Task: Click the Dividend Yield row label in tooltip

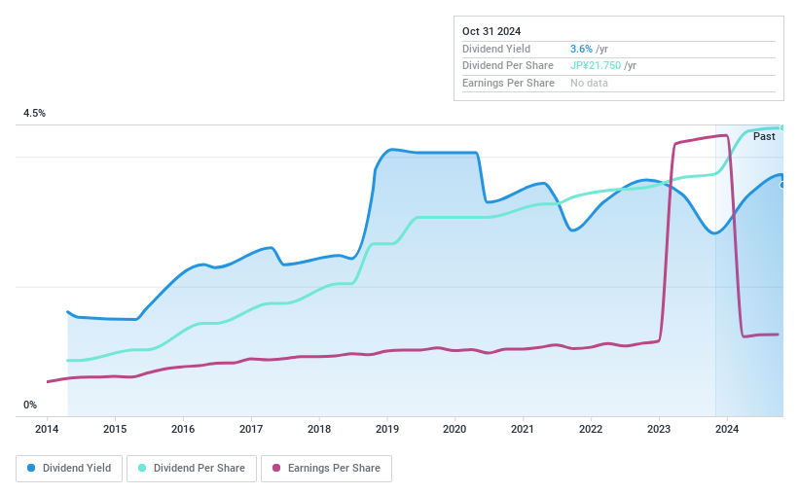Action: 496,49
